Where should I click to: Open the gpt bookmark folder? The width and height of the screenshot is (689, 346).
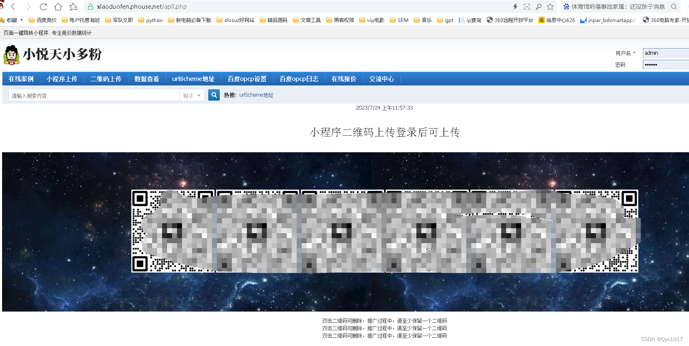[445, 20]
